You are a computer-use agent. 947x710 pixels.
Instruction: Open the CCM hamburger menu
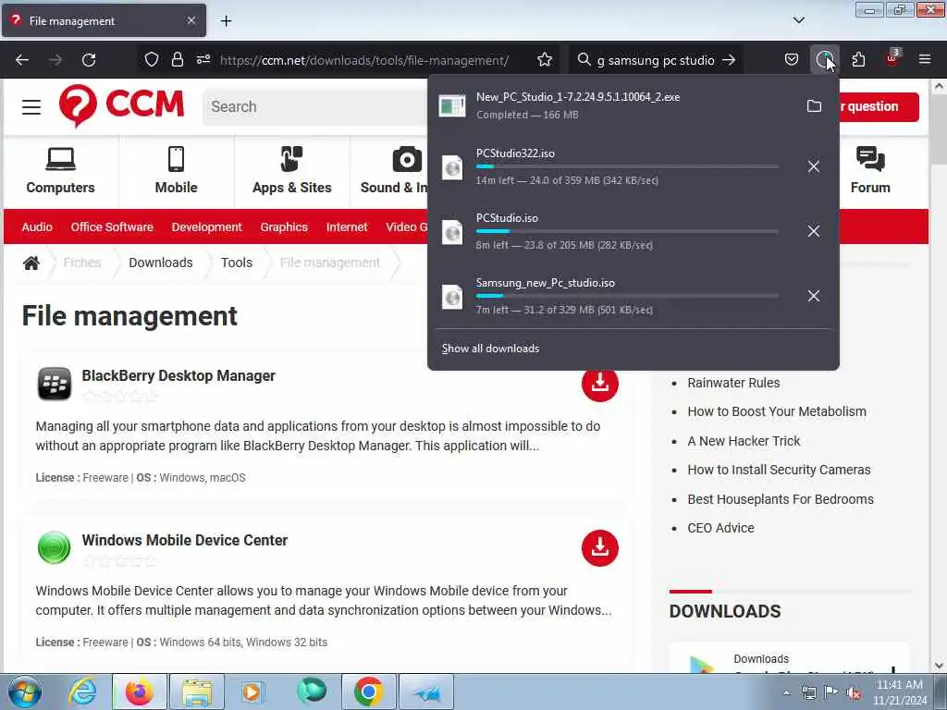(31, 107)
